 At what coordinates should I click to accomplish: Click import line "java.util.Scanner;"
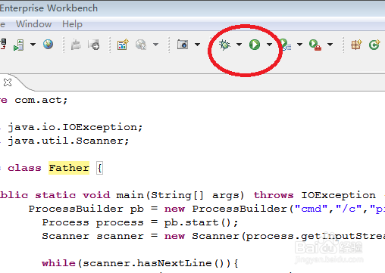coord(68,141)
